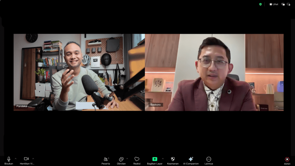The image size is (295, 166).
Task: Open the Reaksi reactions picker
Action: 137,159
